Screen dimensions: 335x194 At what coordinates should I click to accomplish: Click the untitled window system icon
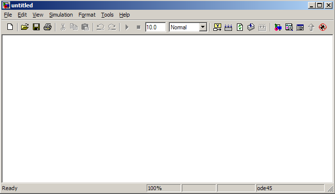point(6,5)
